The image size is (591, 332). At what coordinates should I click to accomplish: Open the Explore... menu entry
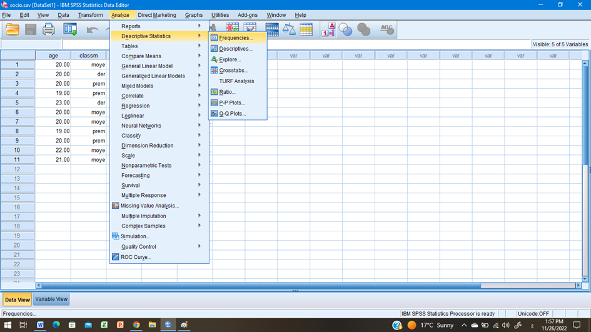point(230,60)
